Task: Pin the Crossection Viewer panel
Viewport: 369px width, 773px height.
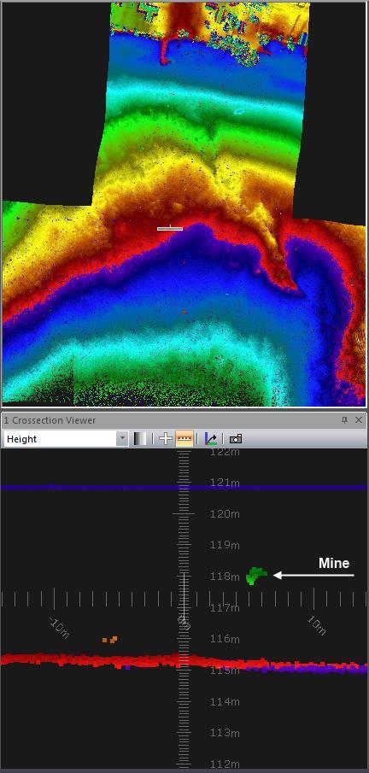Action: coord(344,420)
